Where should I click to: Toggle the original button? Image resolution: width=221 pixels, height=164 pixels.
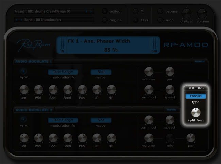tap(105, 20)
